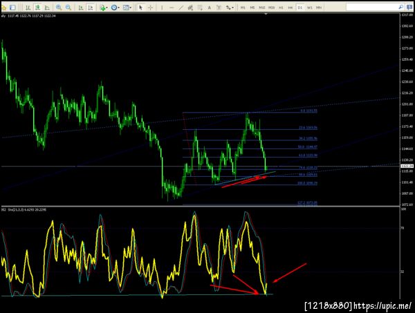Select the equidistant channel tool

[190, 8]
